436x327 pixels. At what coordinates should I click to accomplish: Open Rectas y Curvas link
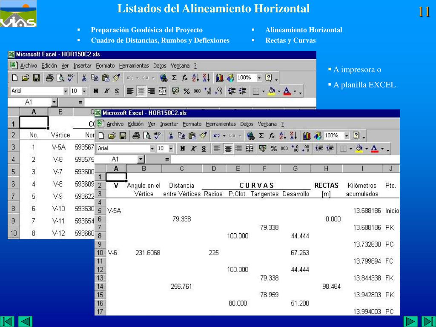point(290,40)
